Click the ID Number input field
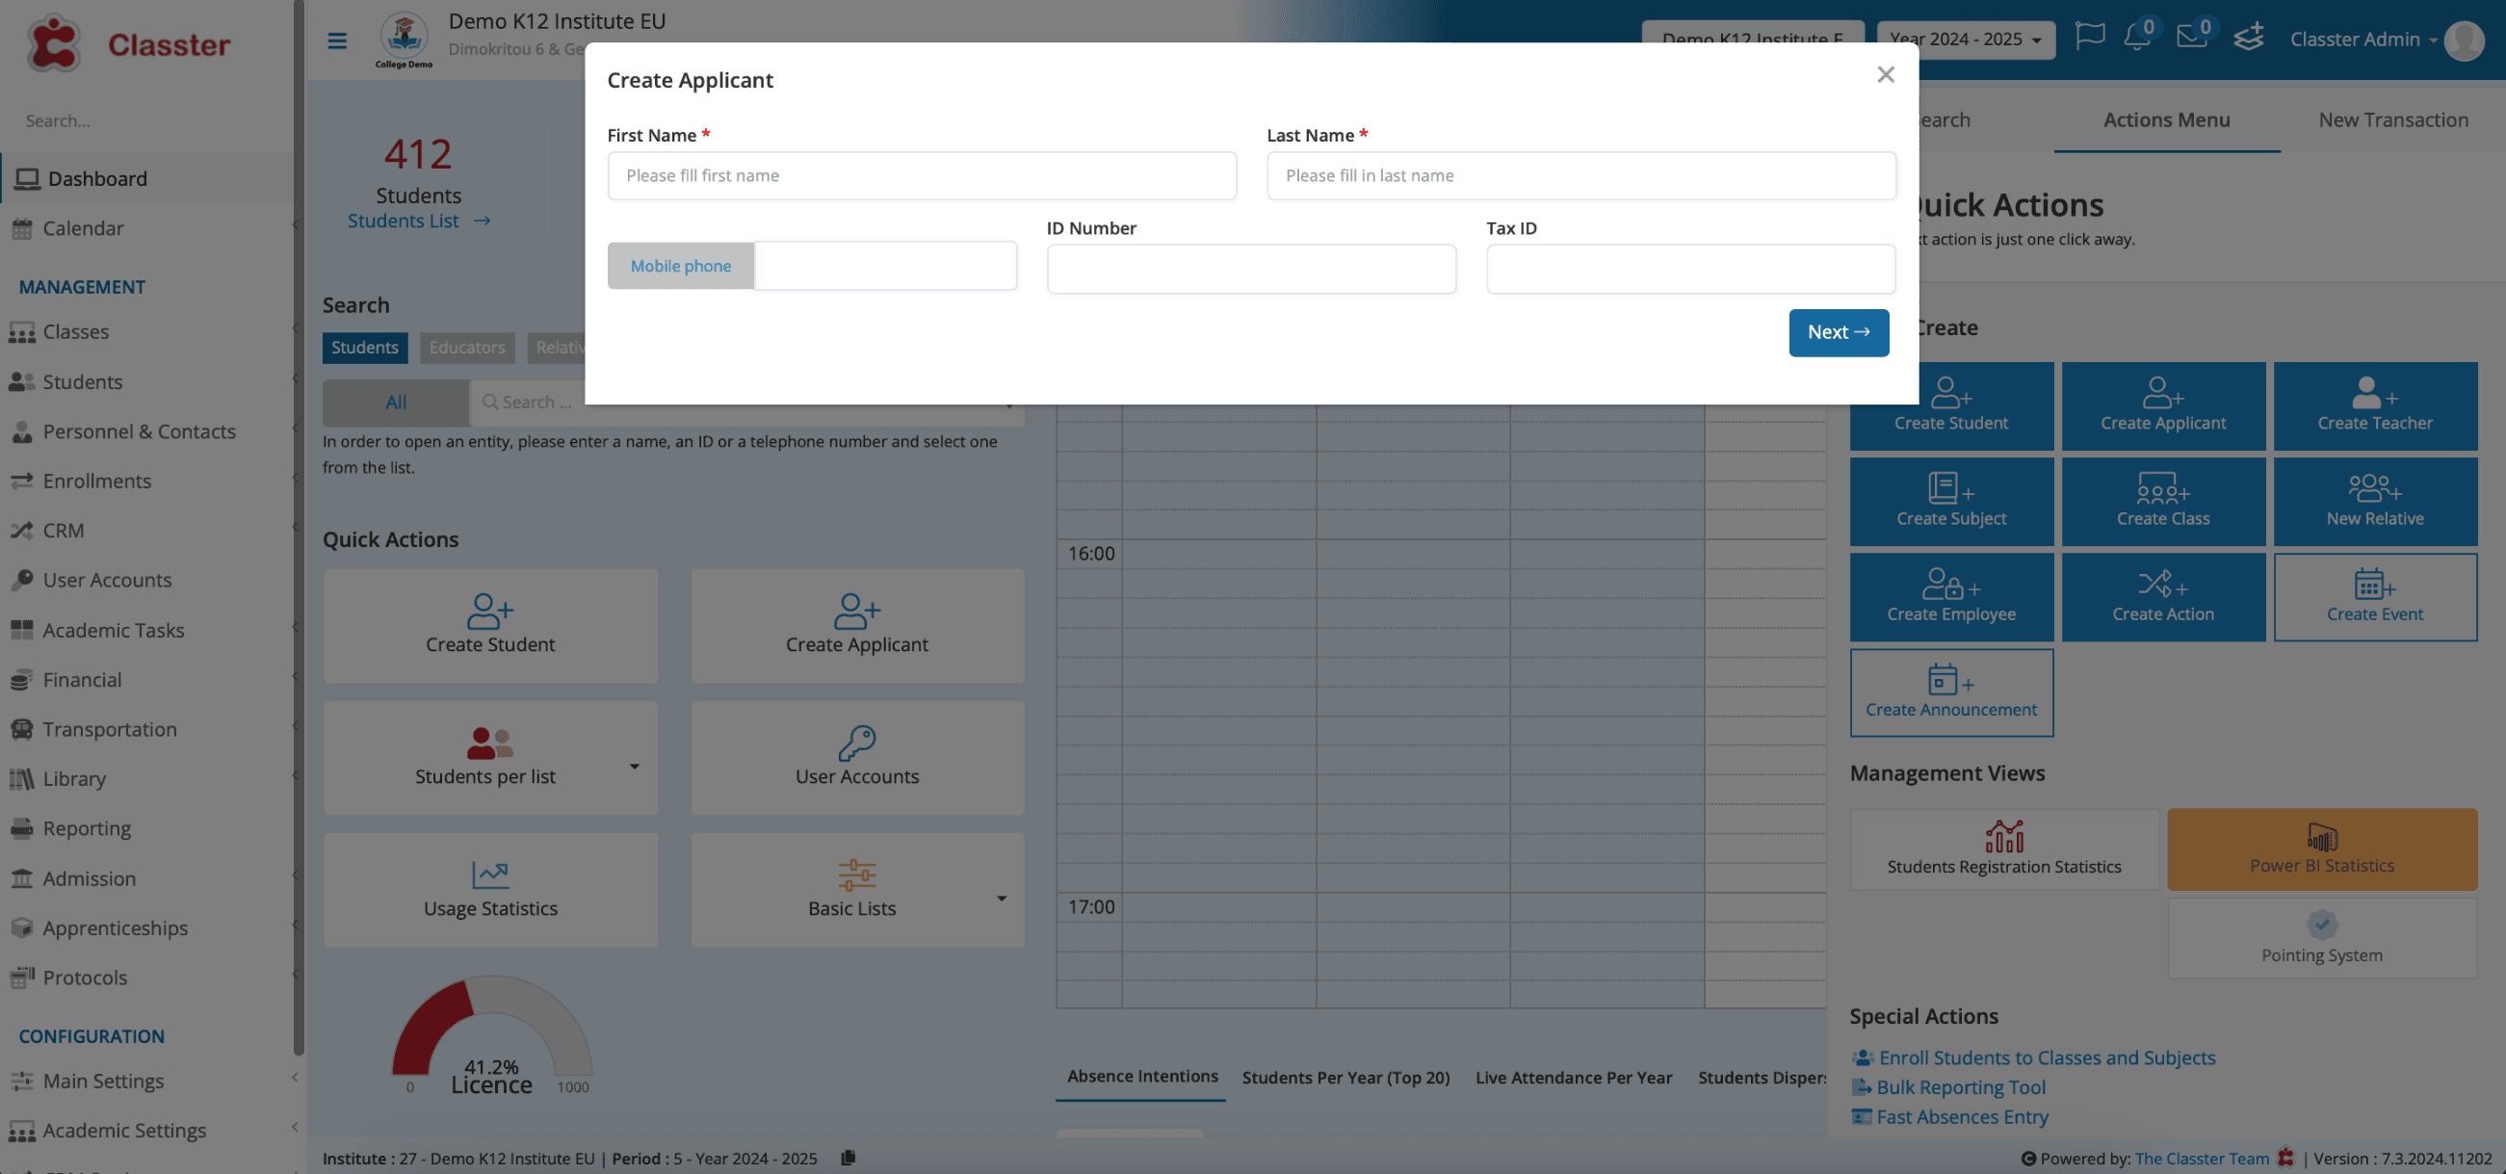The image size is (2506, 1174). [1251, 269]
